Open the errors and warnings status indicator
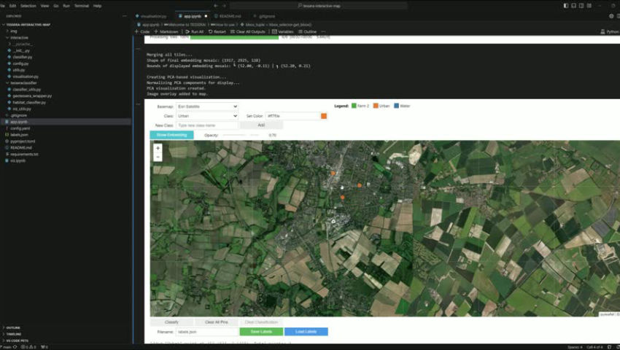620x350 pixels. click(x=29, y=347)
